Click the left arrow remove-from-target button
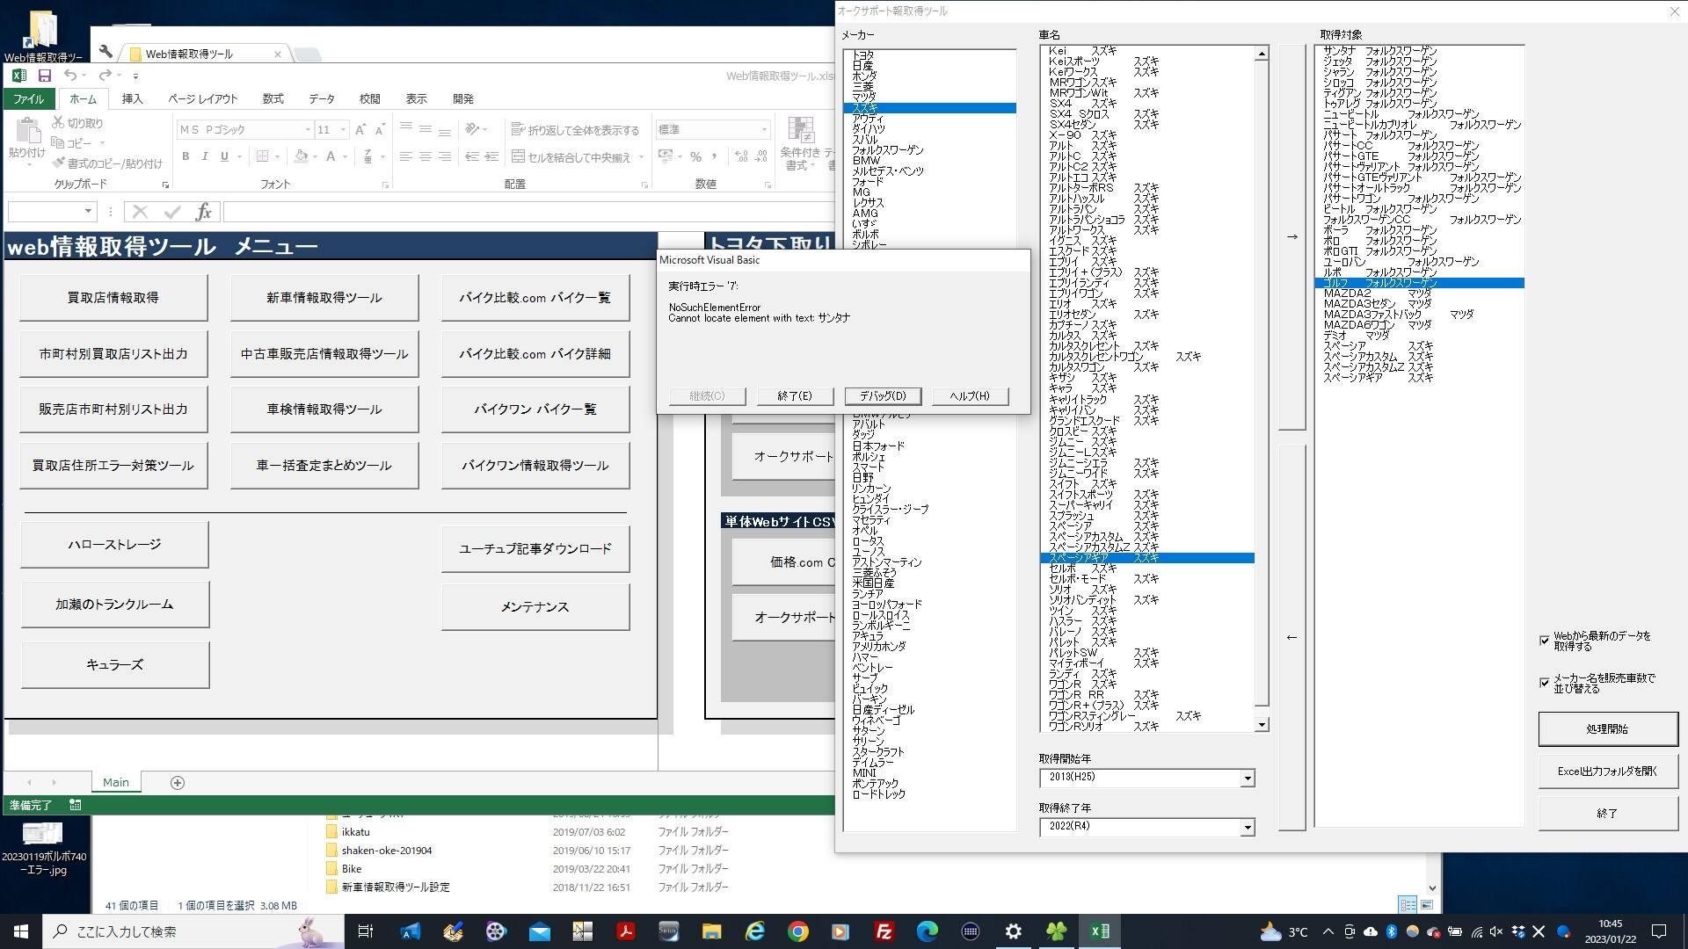The height and width of the screenshot is (949, 1688). coord(1291,637)
